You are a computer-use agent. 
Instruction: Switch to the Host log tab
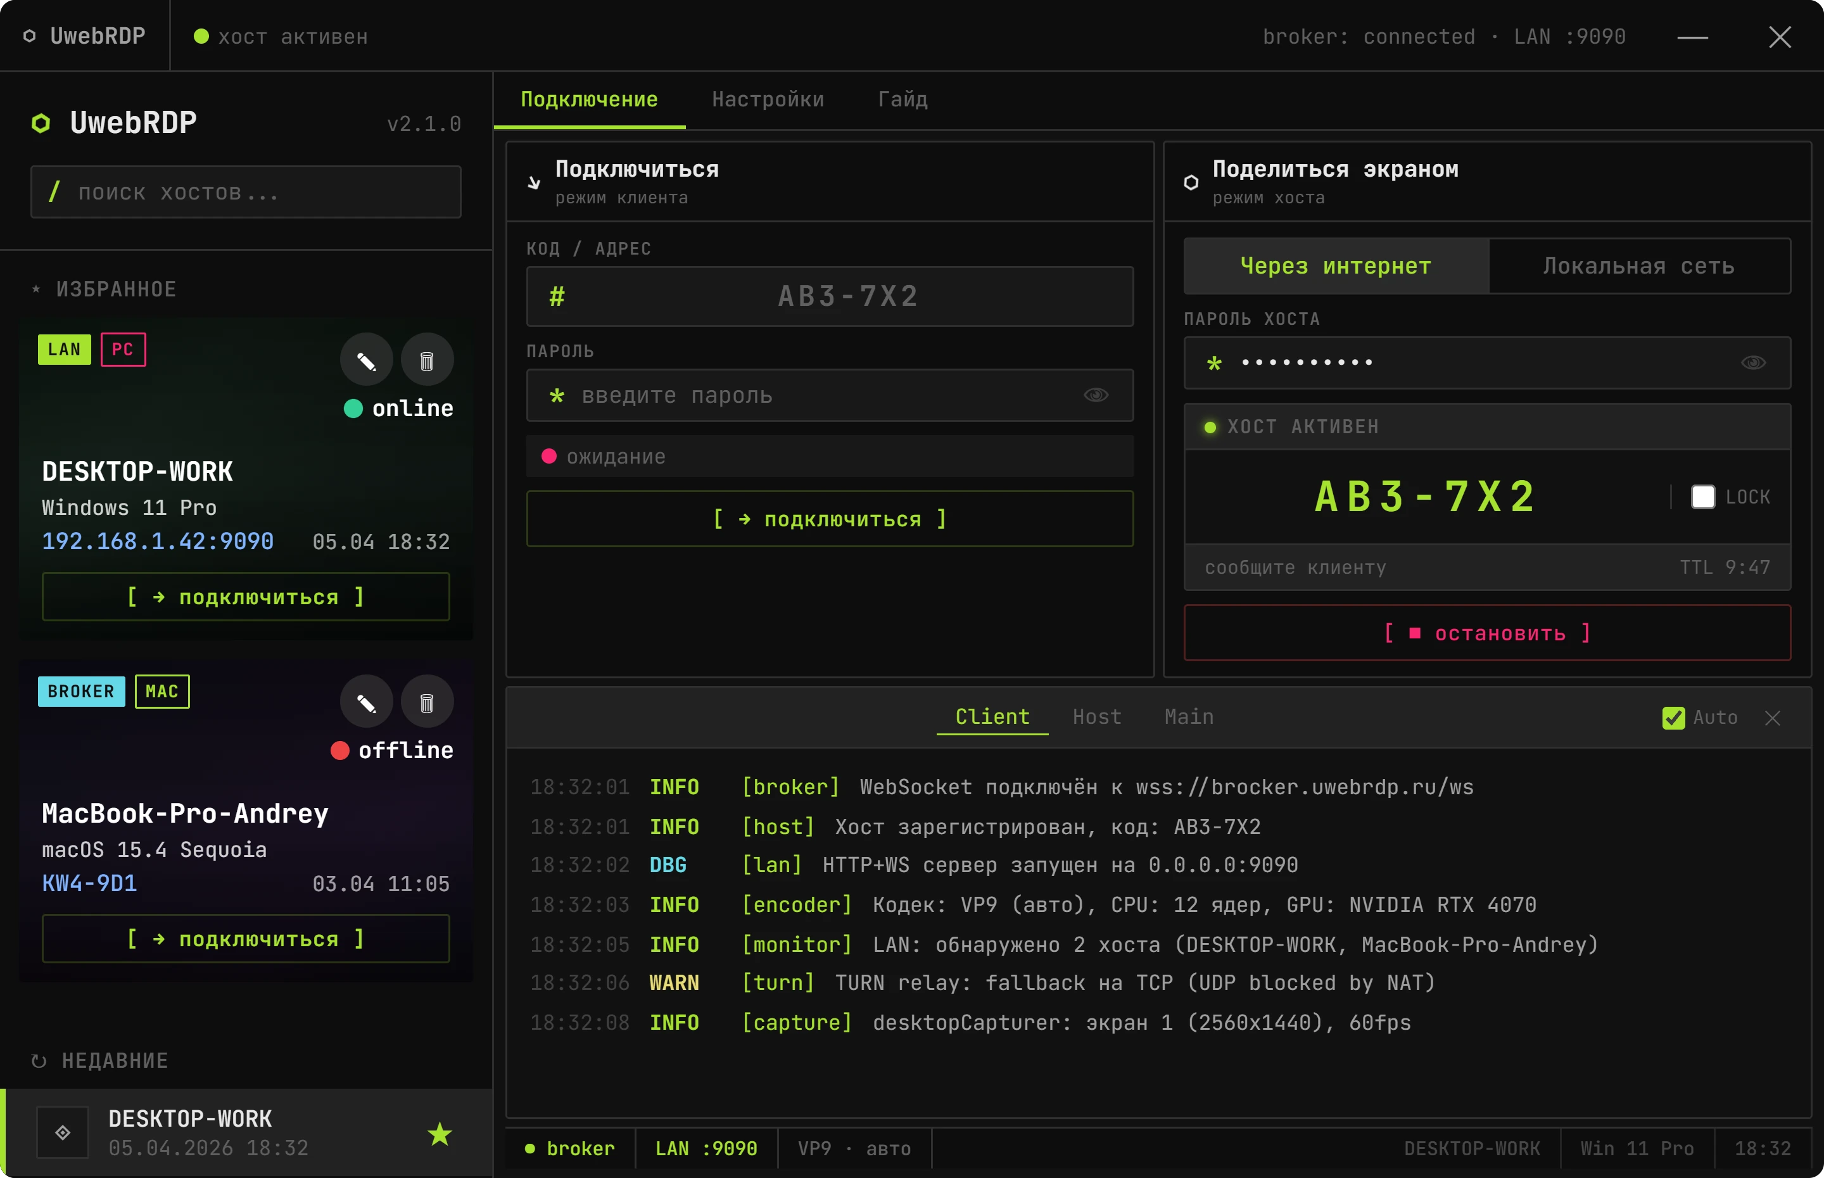1097,718
